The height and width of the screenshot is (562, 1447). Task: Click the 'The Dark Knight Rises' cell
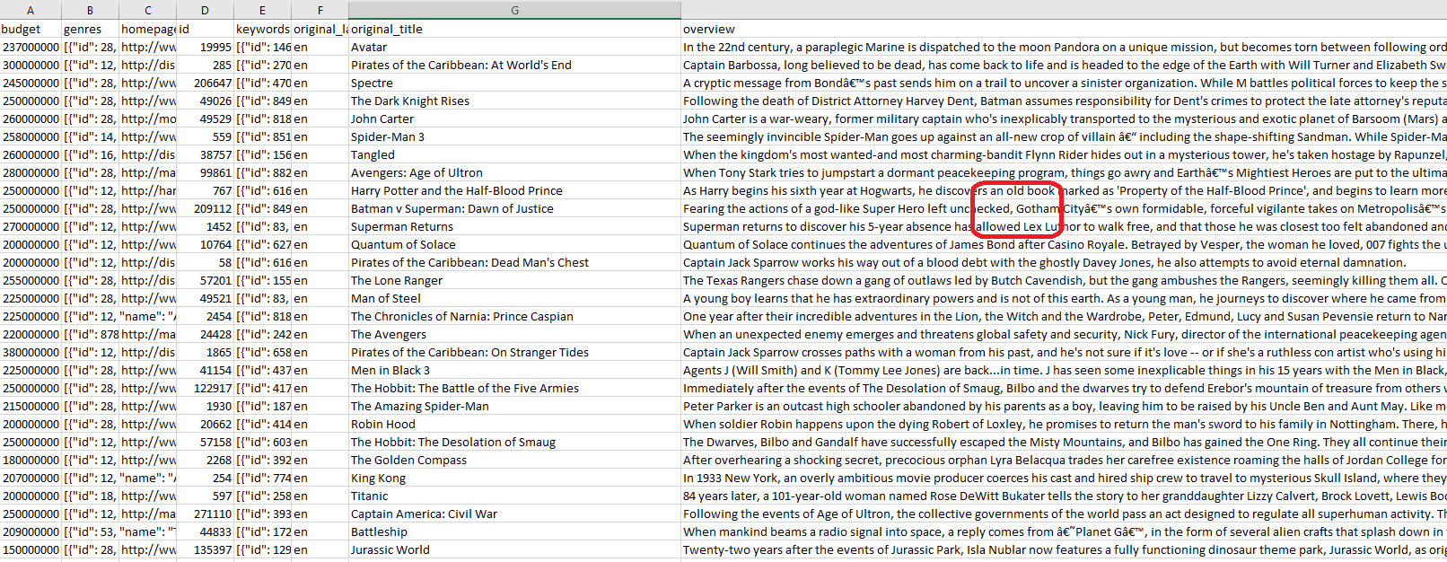[410, 101]
